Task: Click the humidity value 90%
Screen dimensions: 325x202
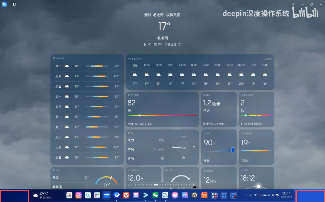Action: click(x=210, y=142)
